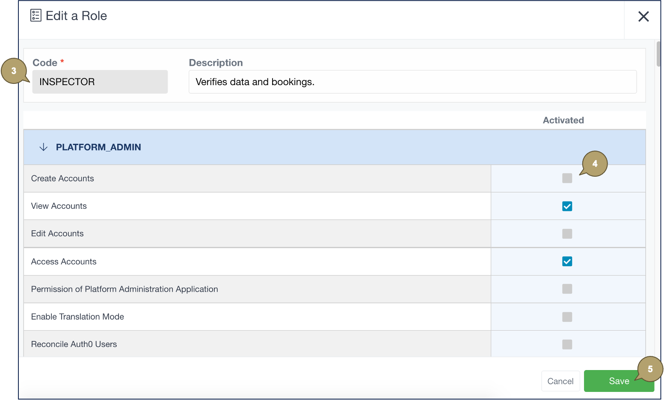The image size is (664, 400).
Task: Click the step 4 callout marker
Action: coord(595,164)
